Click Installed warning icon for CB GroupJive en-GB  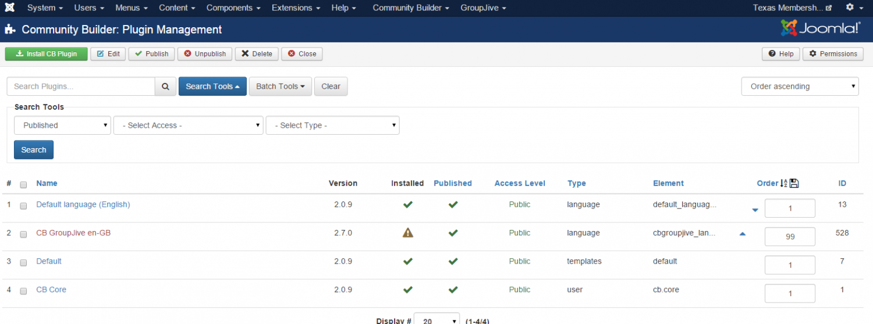click(x=408, y=233)
